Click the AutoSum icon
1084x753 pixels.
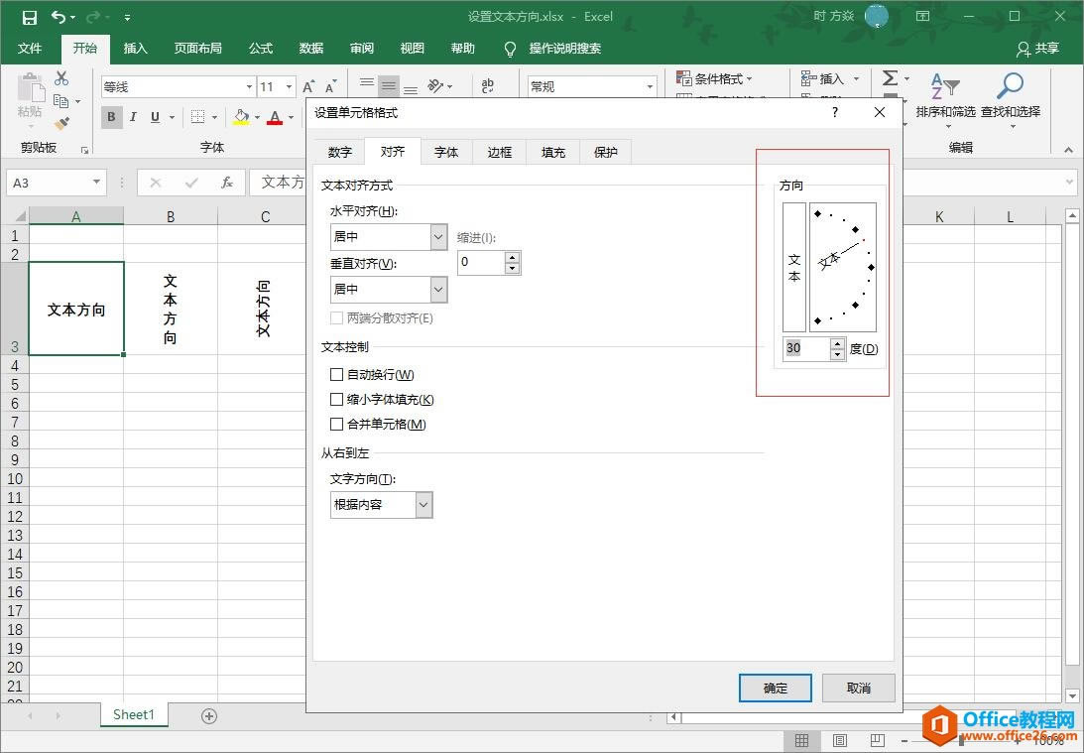tap(889, 78)
